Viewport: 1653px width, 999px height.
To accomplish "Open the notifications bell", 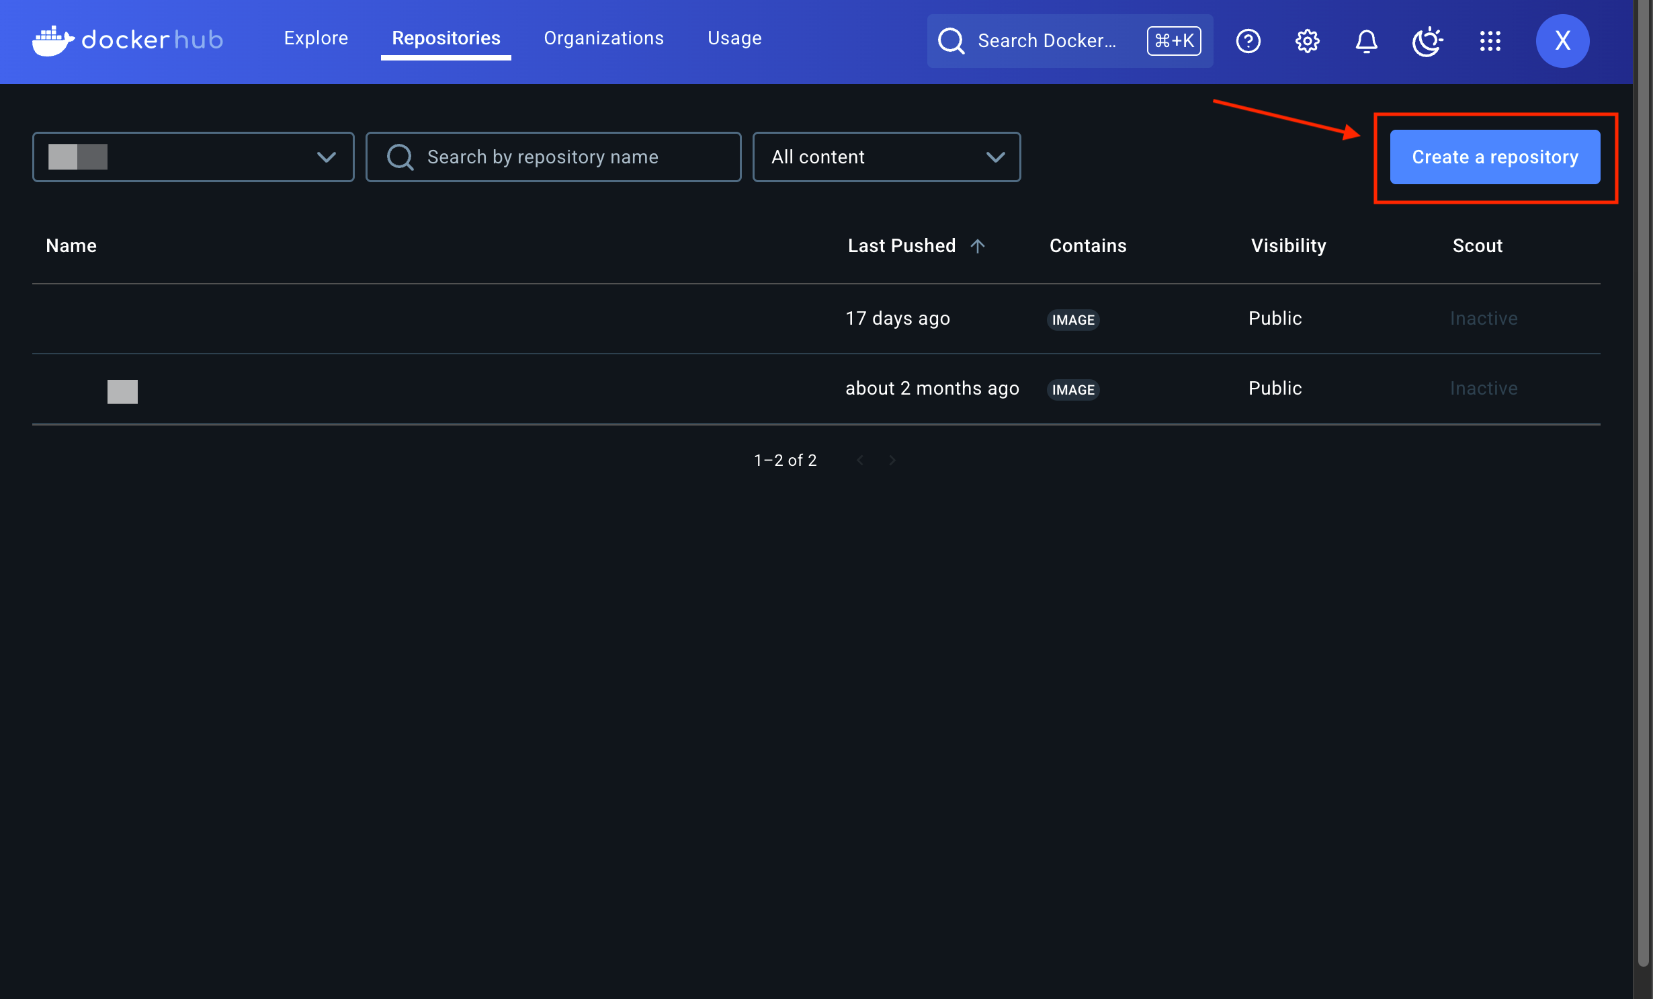I will (1366, 41).
